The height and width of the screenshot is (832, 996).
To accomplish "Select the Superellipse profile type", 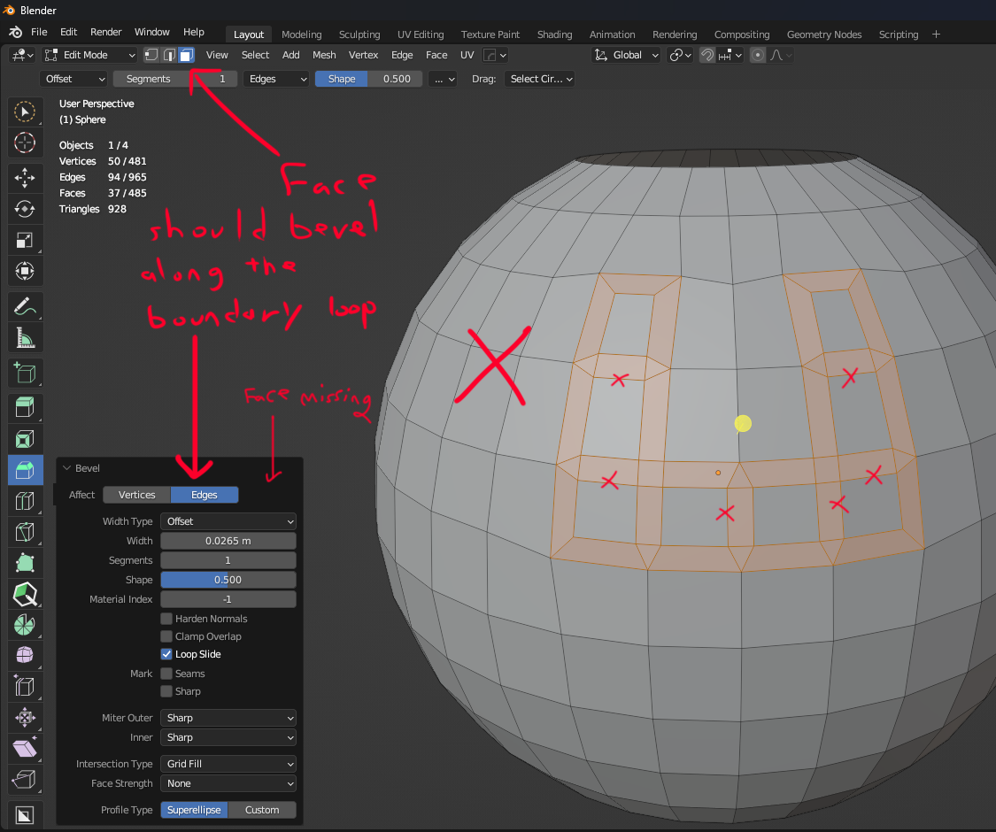I will [194, 810].
